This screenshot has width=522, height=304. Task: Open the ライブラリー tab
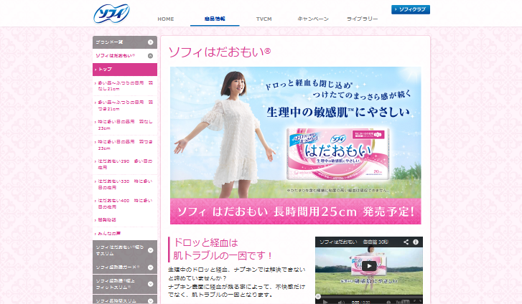pyautogui.click(x=362, y=19)
